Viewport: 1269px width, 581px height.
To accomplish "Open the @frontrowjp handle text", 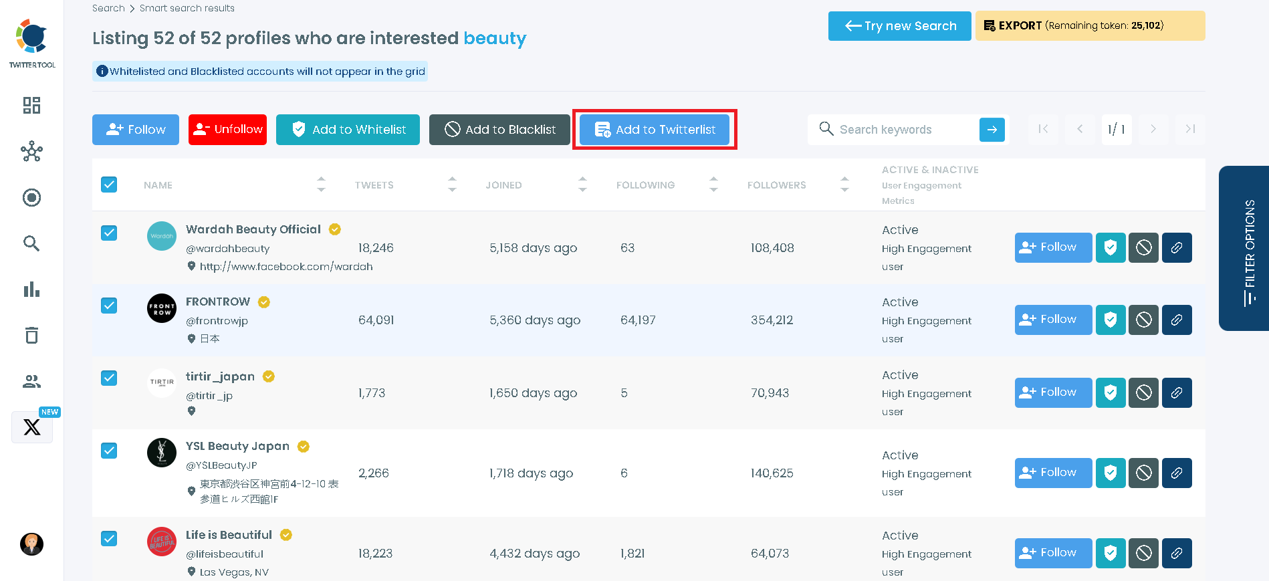I will pyautogui.click(x=217, y=321).
